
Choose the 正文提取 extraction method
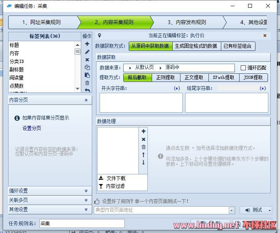(194, 78)
